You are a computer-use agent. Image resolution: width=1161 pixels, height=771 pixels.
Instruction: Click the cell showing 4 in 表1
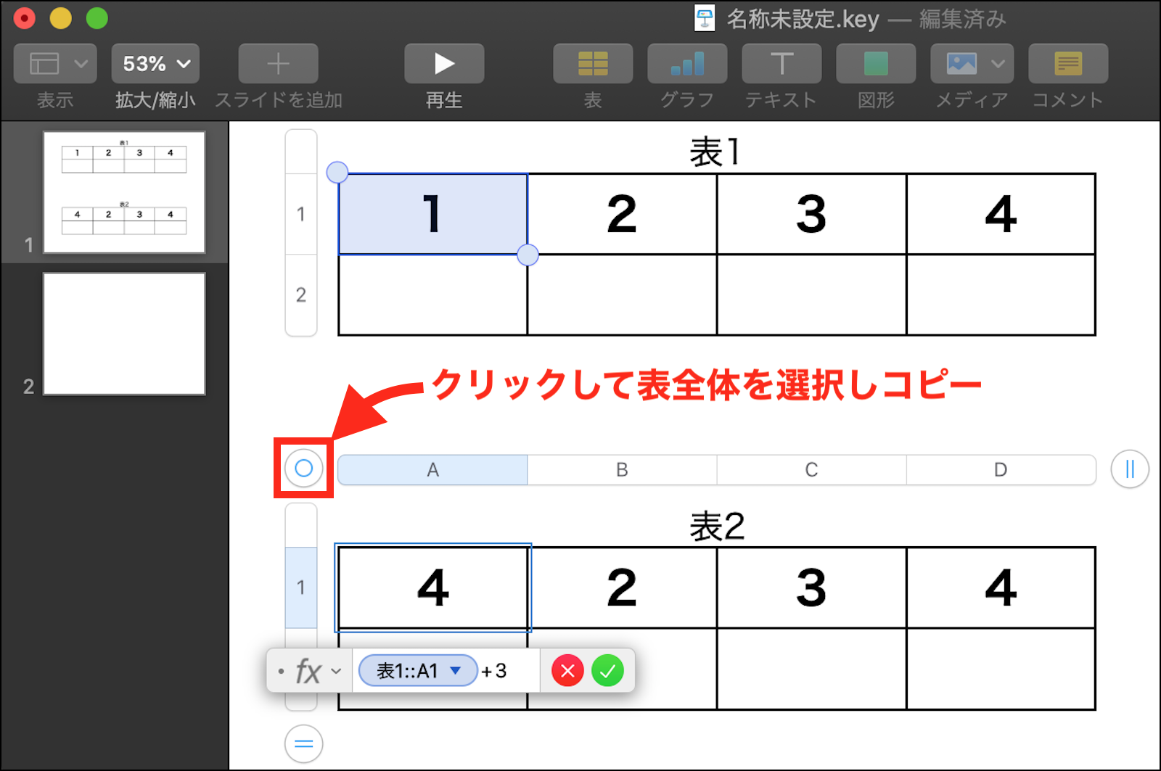tap(1001, 214)
